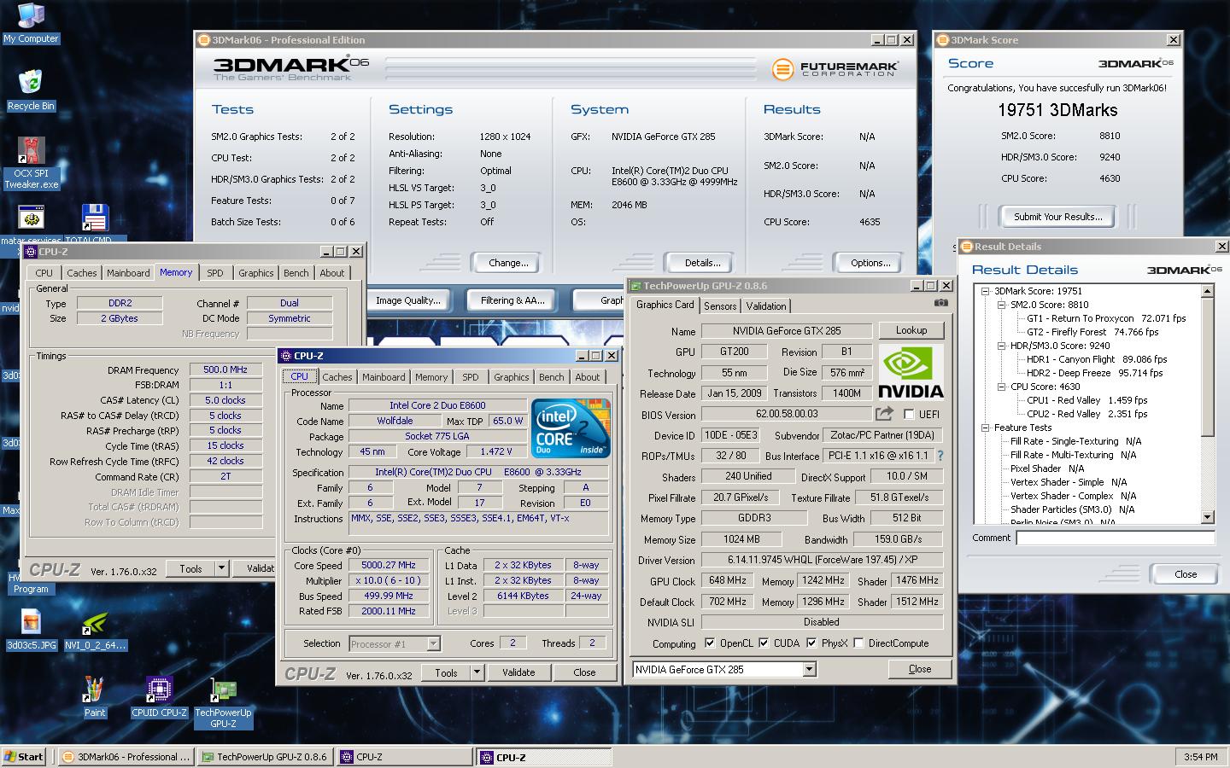Open Bench tab in front CPU-Z window
Viewport: 1230px width, 768px height.
551,377
